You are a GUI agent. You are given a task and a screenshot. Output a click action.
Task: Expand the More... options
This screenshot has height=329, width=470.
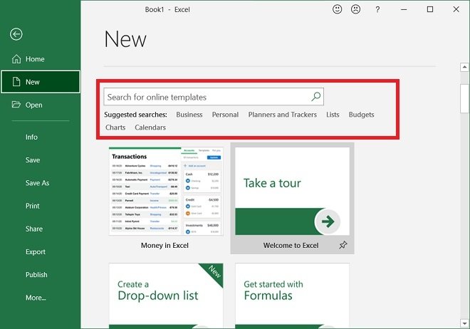36,298
